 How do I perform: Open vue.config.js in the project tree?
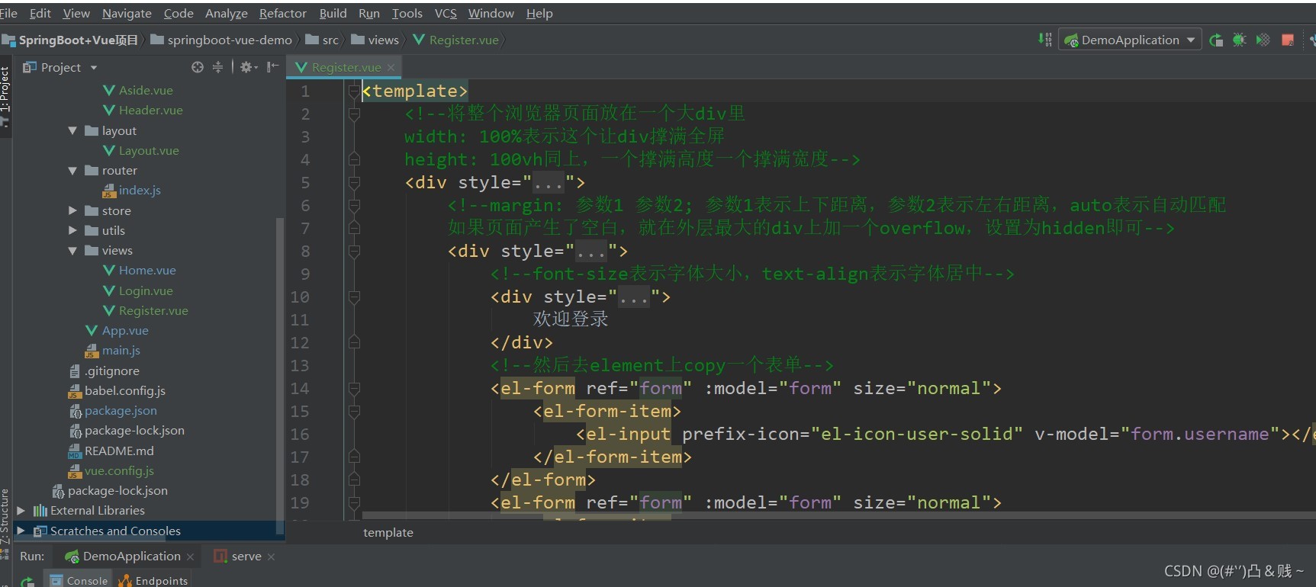click(x=111, y=470)
